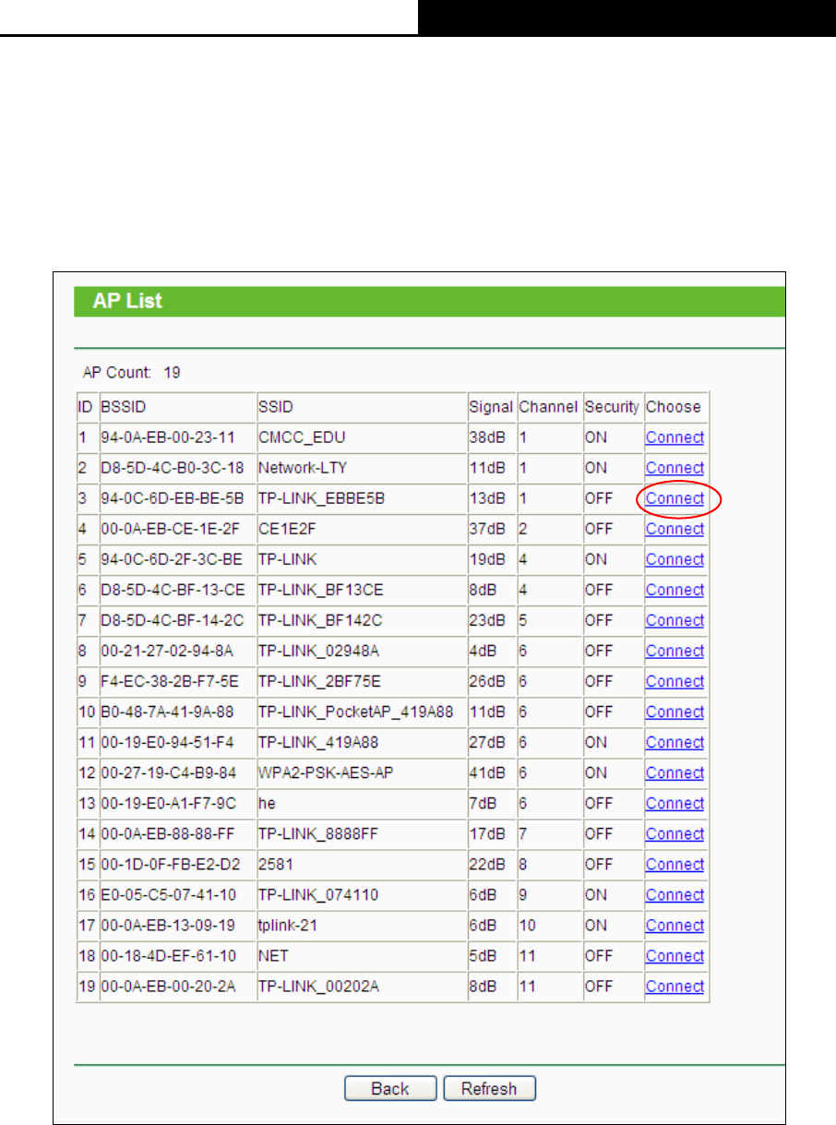Image resolution: width=836 pixels, height=1125 pixels.
Task: Click Connect for TP-LINK_419A88 in row 11
Action: click(675, 742)
